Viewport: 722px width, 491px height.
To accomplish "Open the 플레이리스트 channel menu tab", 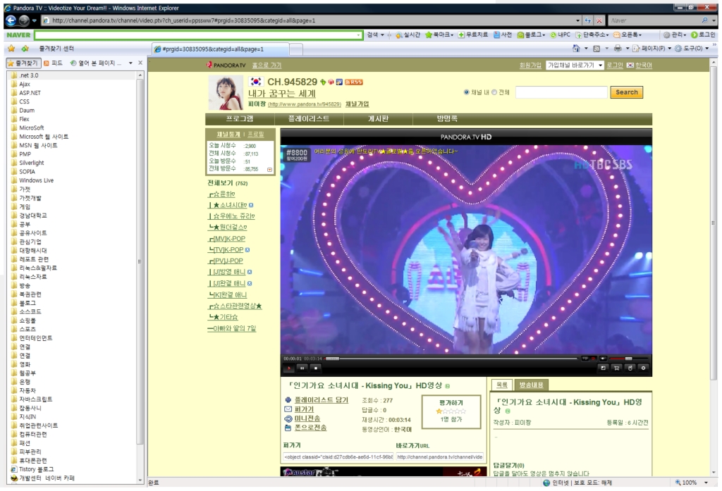I will click(309, 119).
